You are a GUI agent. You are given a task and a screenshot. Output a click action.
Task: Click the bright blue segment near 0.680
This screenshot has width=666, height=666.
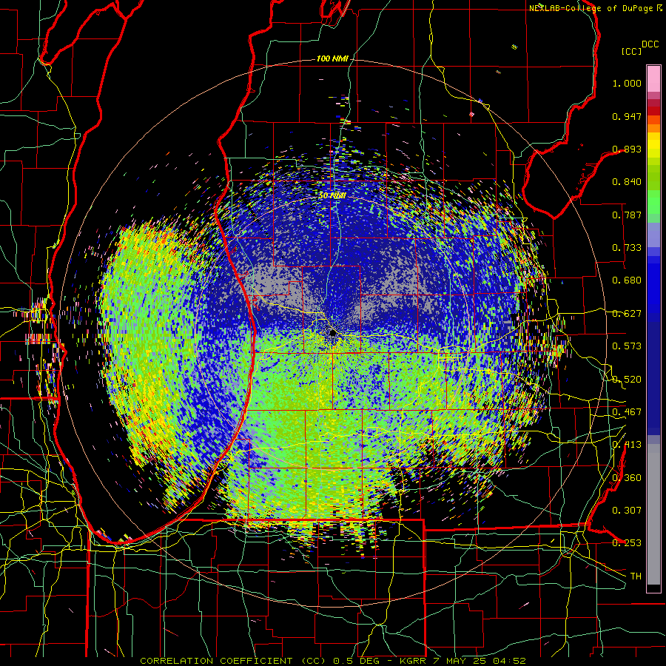(x=653, y=283)
